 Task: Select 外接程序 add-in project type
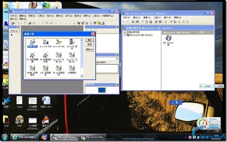pyautogui.click(x=72, y=69)
